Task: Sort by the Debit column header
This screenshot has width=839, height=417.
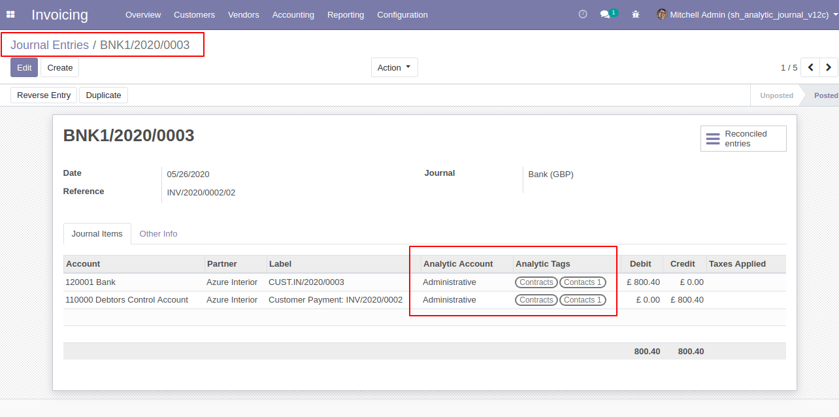Action: pyautogui.click(x=641, y=264)
